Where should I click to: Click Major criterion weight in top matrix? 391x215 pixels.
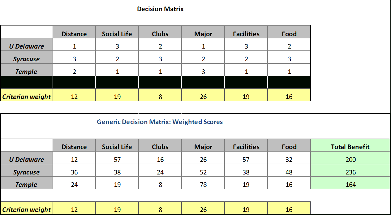tap(203, 97)
